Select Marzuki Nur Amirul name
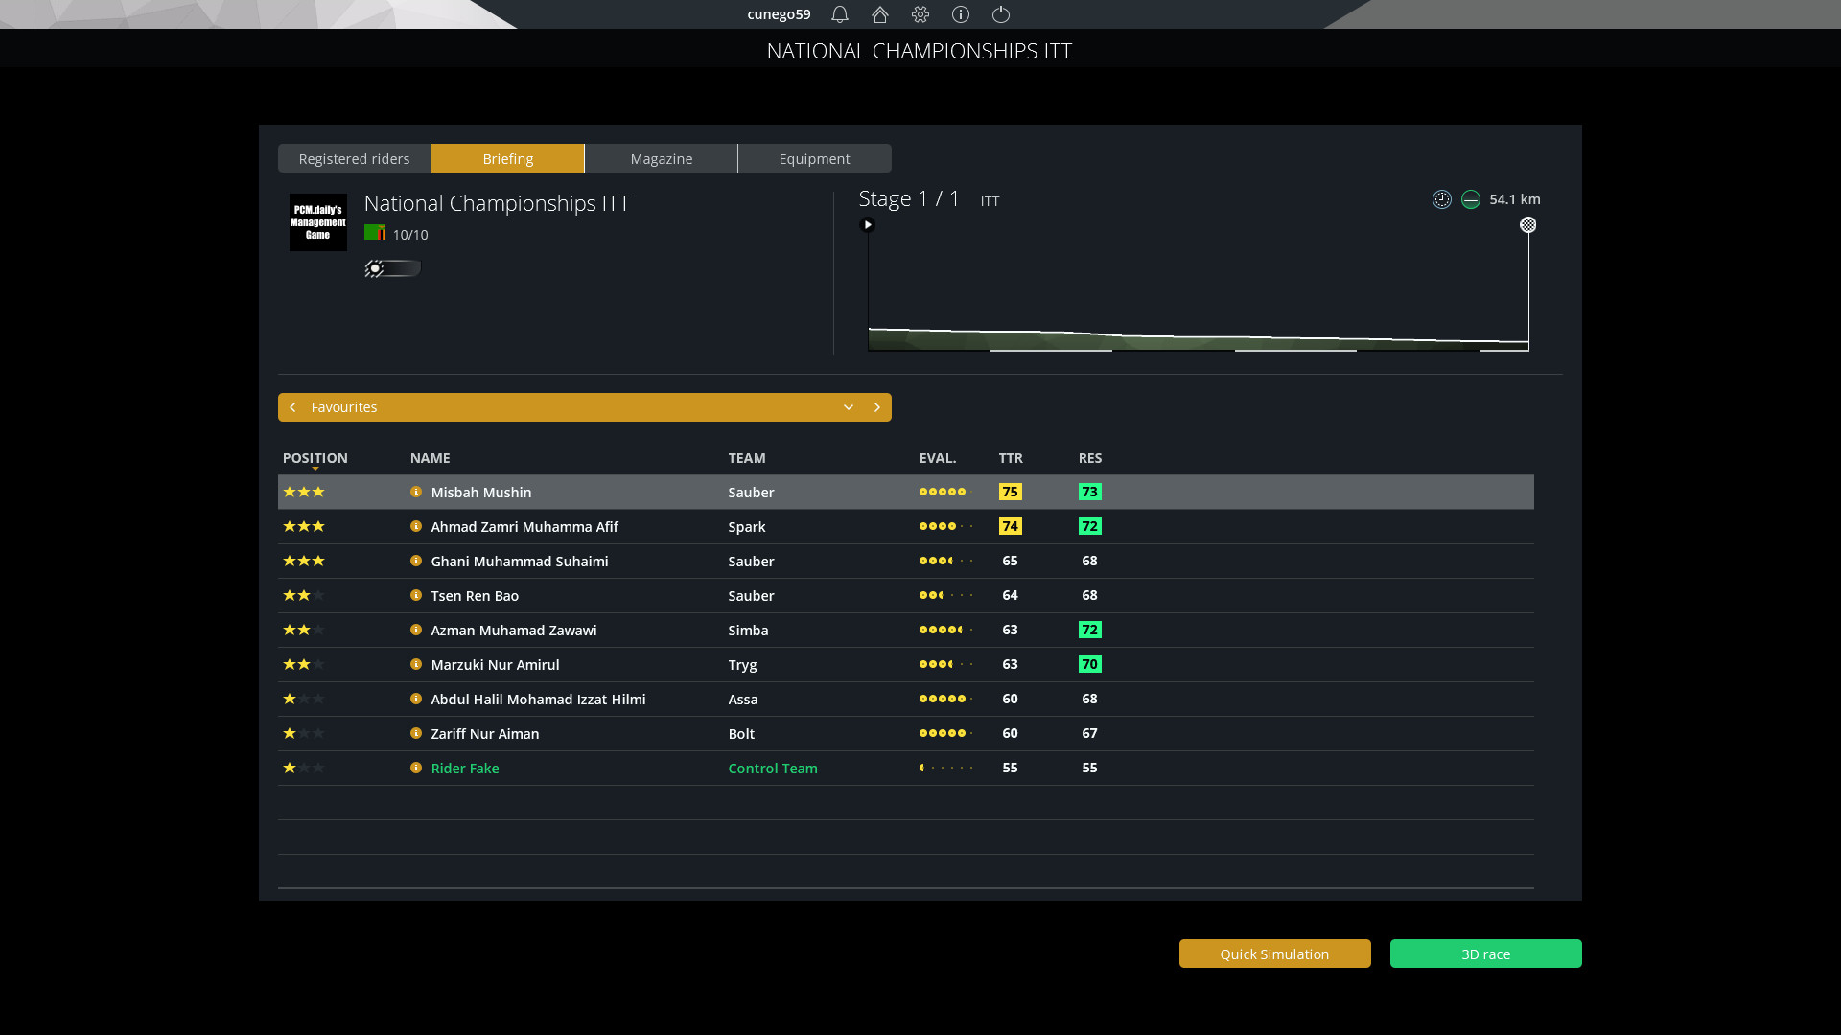 click(495, 664)
